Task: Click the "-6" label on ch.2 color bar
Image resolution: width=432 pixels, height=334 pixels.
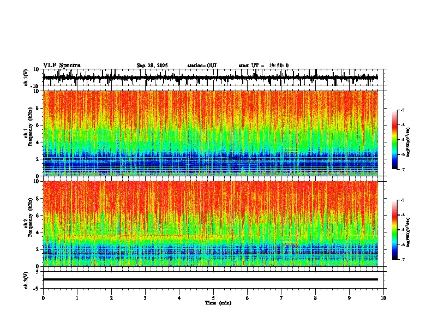Action: [402, 244]
